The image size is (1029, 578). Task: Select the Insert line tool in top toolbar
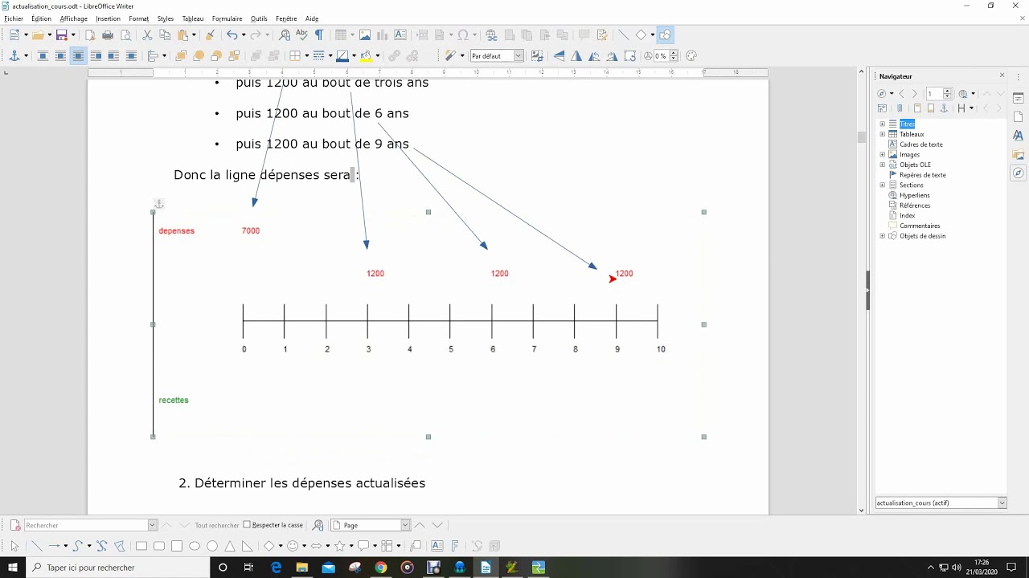(623, 35)
